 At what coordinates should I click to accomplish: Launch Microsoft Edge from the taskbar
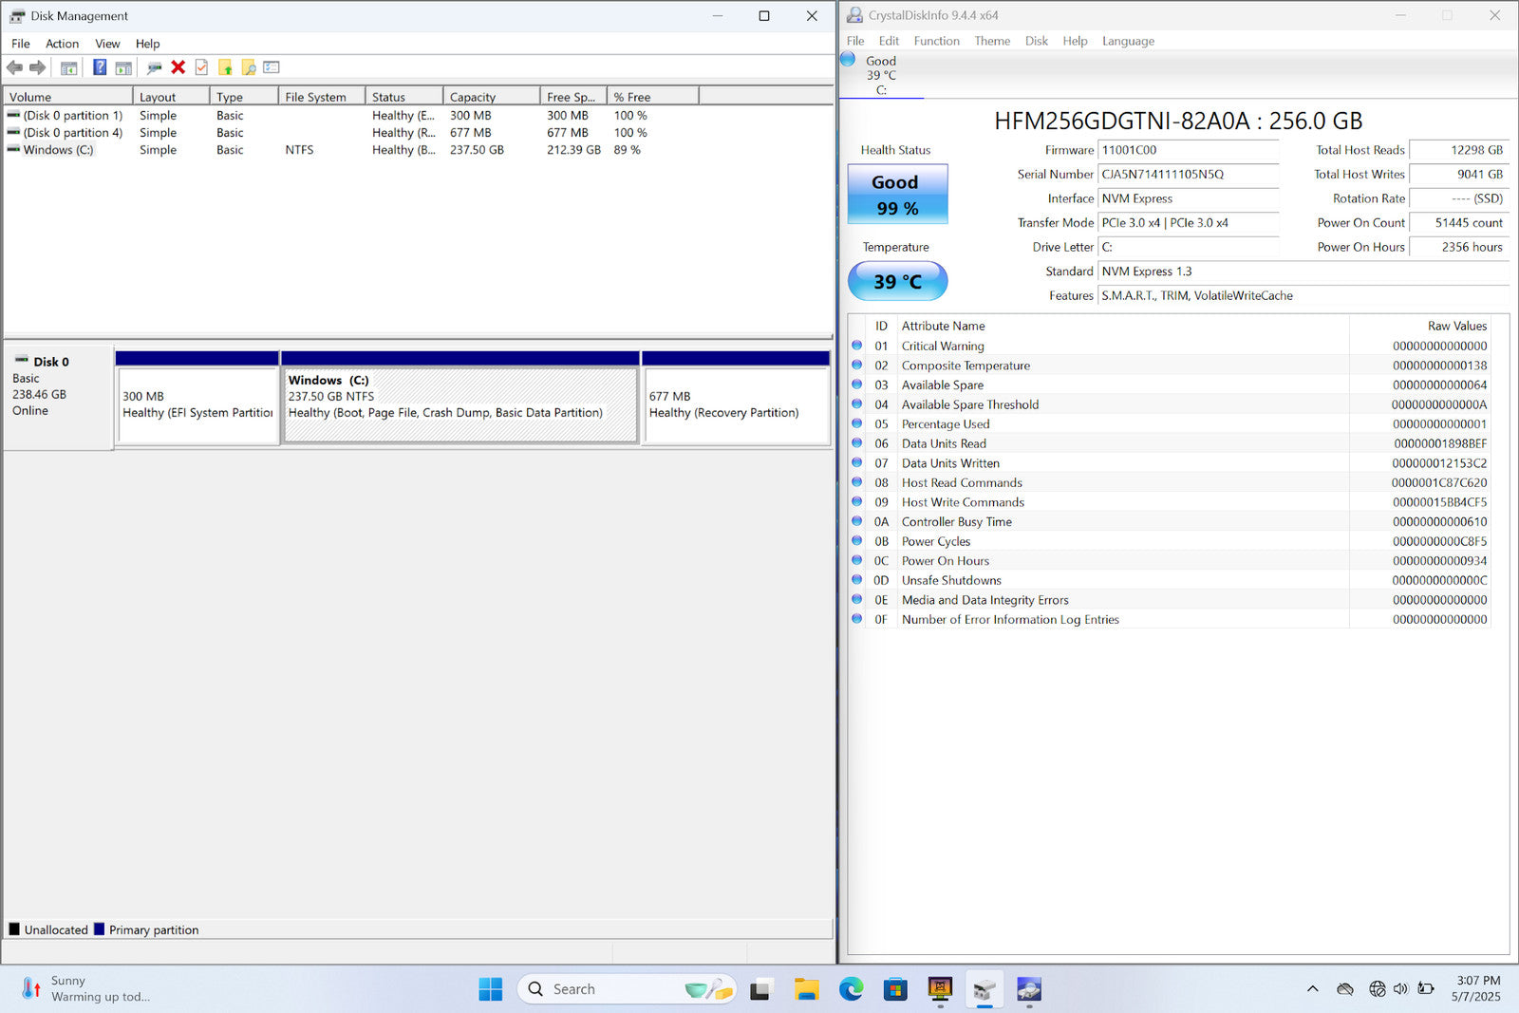coord(851,989)
